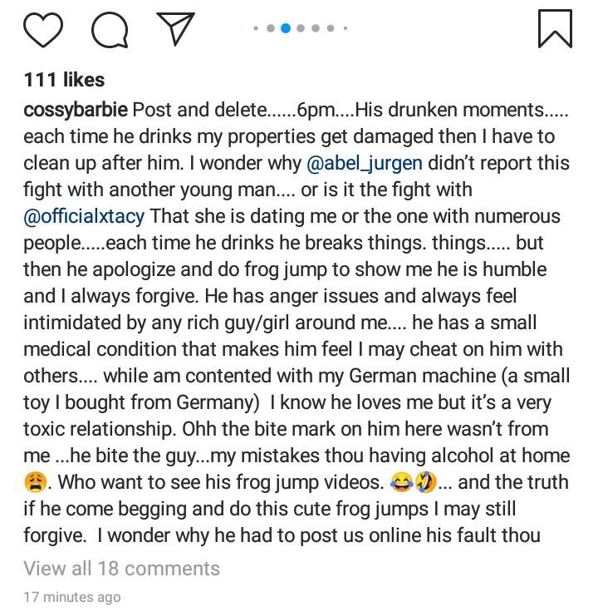The image size is (598, 611).
Task: Select the third gray dot right of the blue dot
Action: (x=331, y=28)
